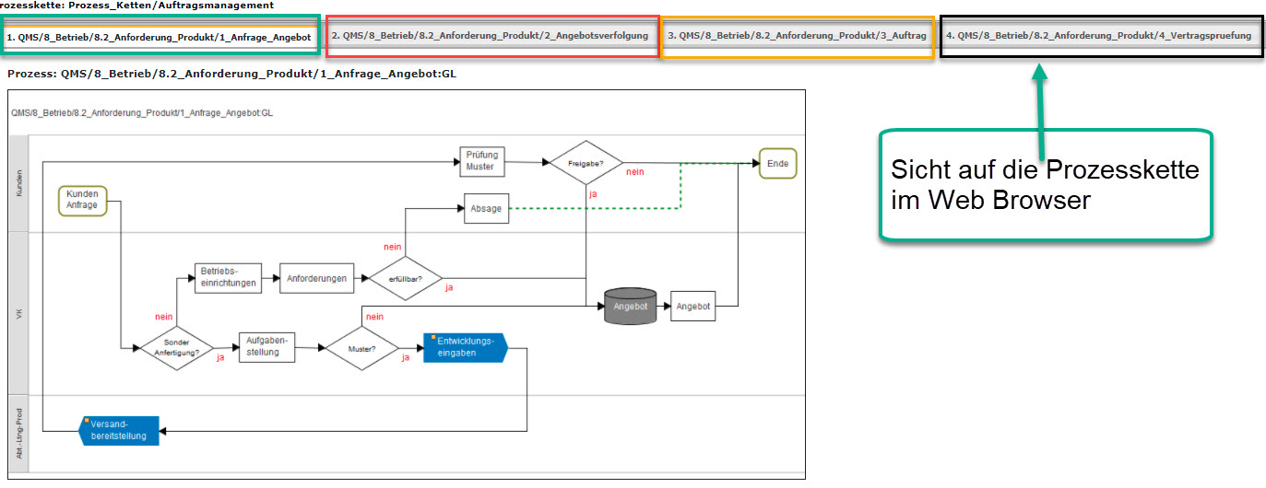The height and width of the screenshot is (488, 1266).
Task: Click the erfüllbar? decision diamond
Action: coord(404,277)
